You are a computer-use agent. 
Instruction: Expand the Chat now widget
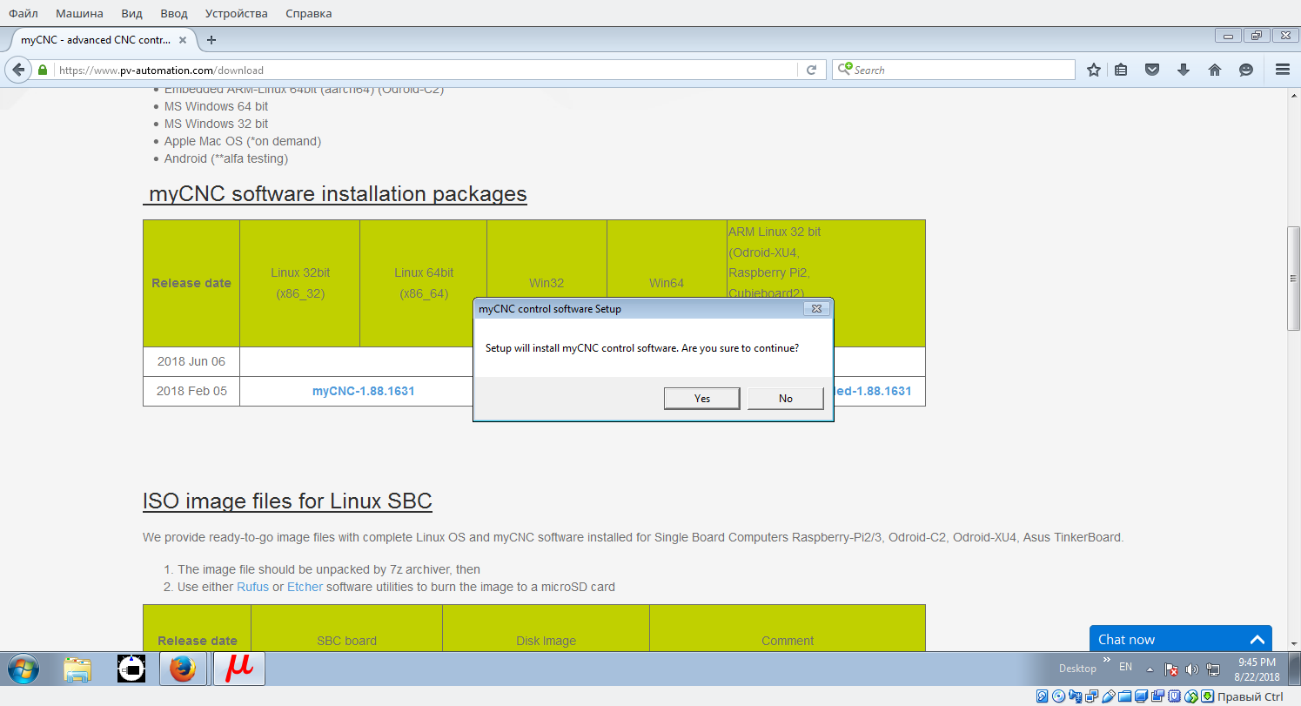point(1257,639)
